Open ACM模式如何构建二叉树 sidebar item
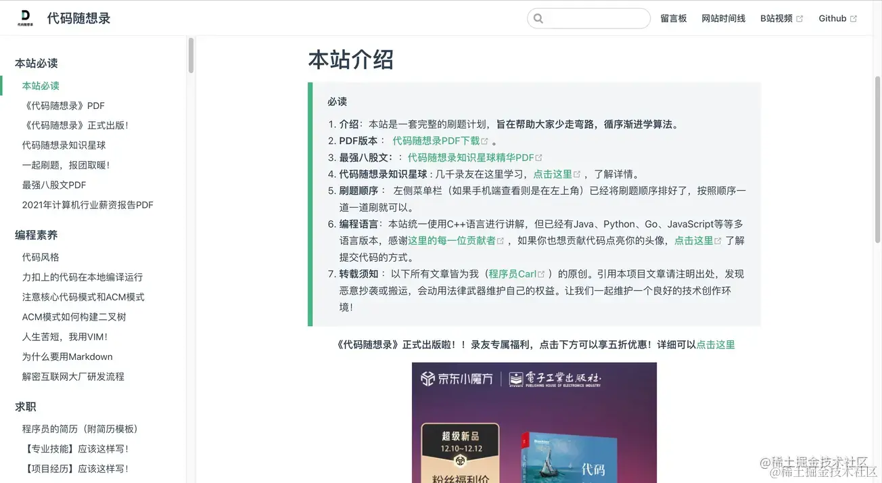 pos(74,317)
